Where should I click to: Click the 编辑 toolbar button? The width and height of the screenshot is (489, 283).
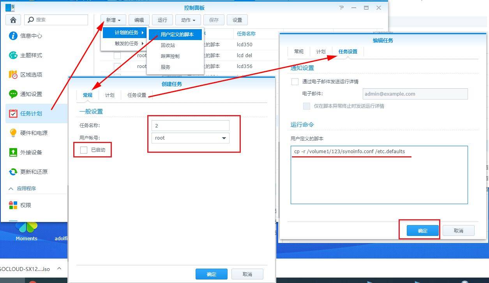coord(139,20)
